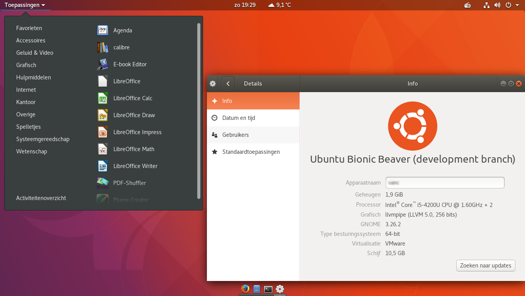
Task: Click the star icon next to Standaardtoepassingen
Action: 215,152
